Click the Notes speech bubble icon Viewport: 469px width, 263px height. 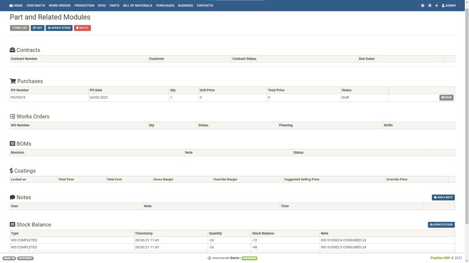click(x=12, y=197)
